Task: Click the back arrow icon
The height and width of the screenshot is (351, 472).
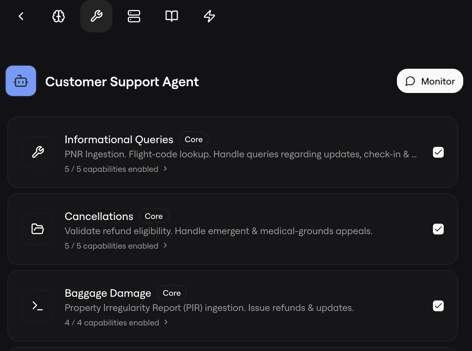Action: tap(21, 16)
